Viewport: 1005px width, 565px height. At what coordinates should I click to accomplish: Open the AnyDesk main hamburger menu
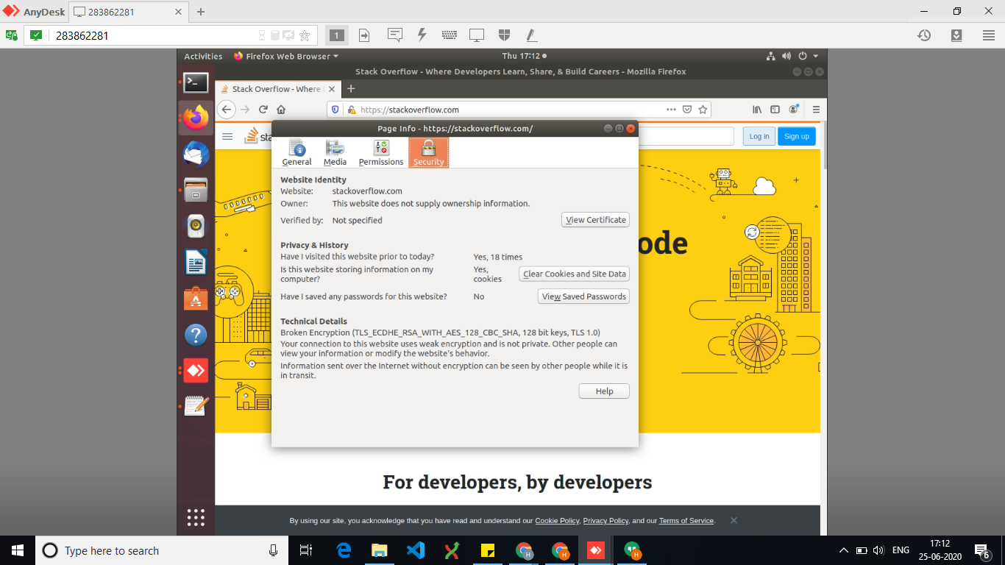pos(989,35)
